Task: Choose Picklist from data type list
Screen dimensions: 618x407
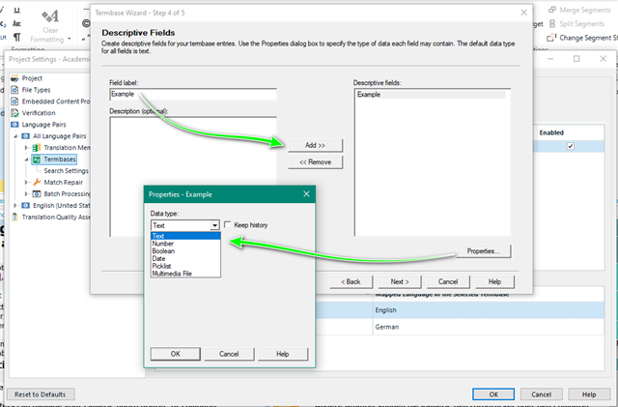Action: (164, 266)
